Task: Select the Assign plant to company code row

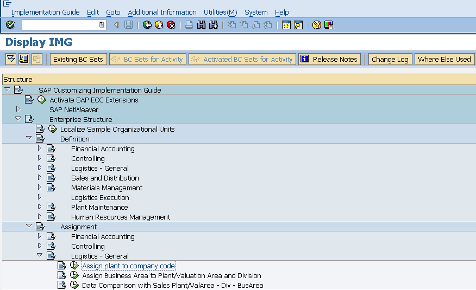Action: pyautogui.click(x=129, y=266)
